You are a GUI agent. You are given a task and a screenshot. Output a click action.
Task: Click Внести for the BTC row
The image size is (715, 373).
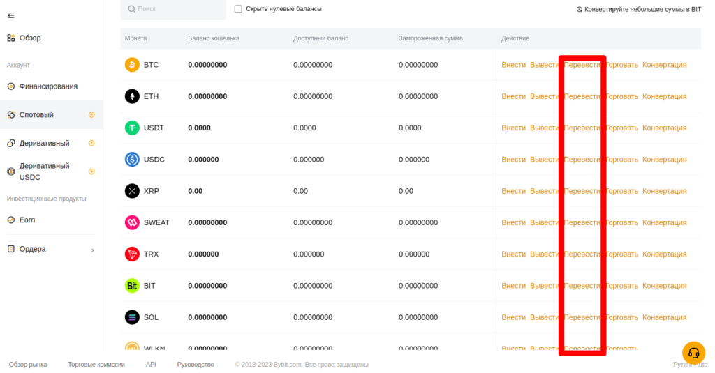click(513, 65)
